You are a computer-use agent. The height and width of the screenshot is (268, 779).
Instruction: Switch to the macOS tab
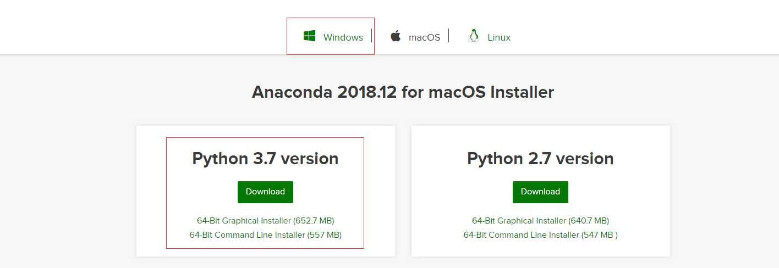coord(424,37)
